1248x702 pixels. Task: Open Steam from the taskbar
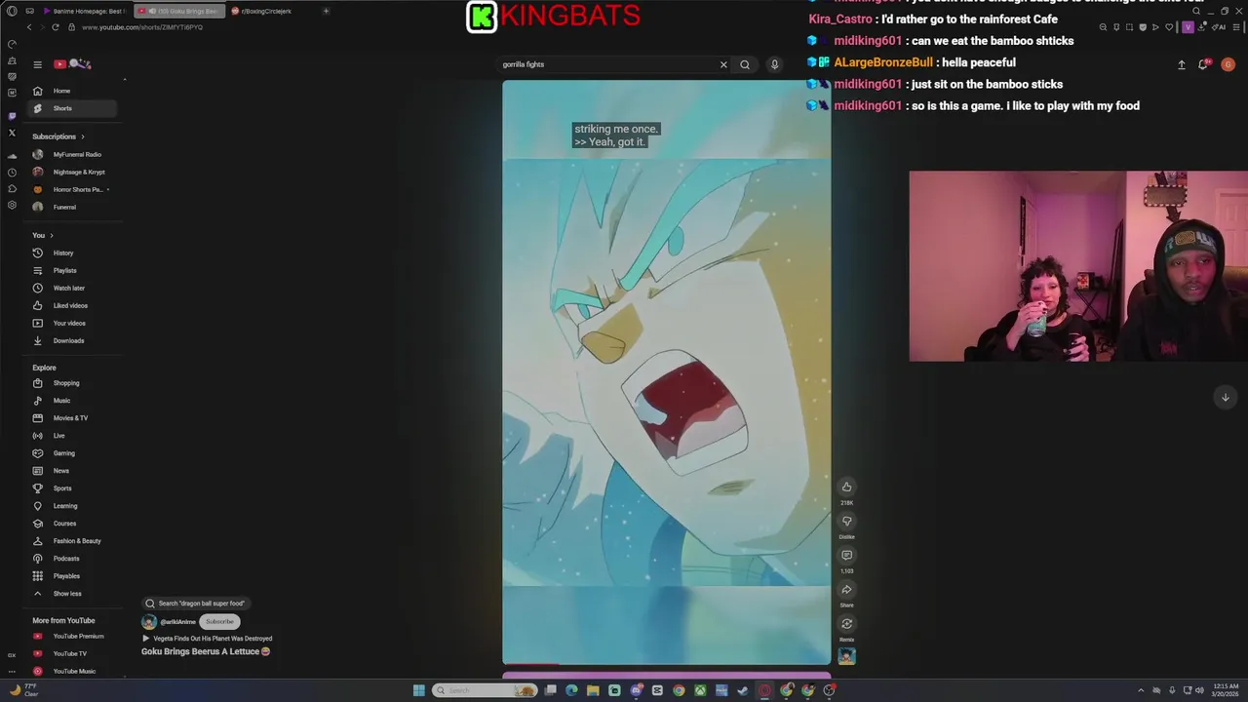(743, 690)
